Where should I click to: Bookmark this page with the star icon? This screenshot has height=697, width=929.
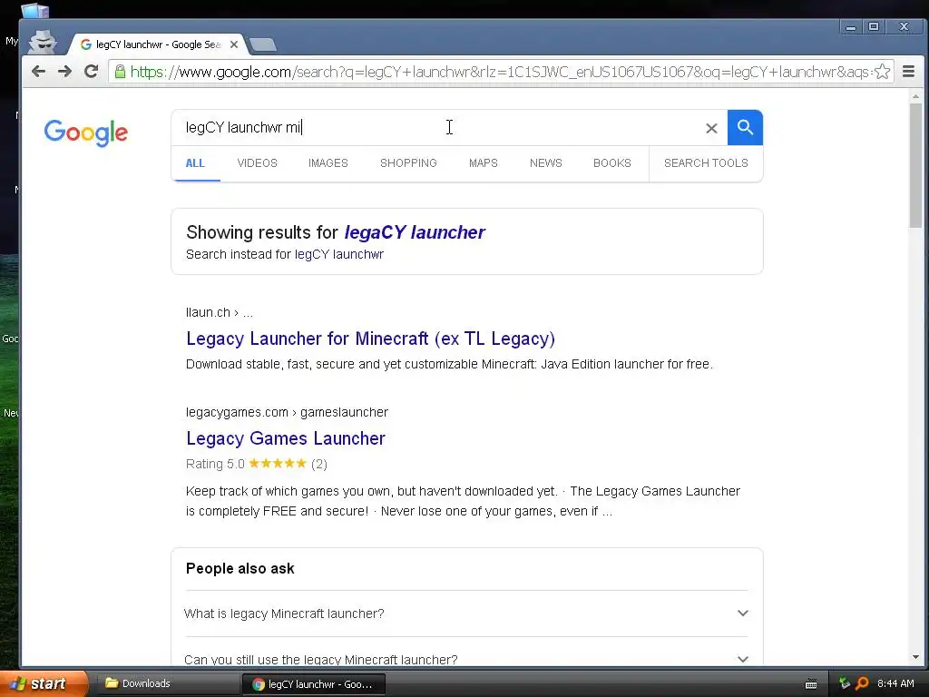(882, 72)
